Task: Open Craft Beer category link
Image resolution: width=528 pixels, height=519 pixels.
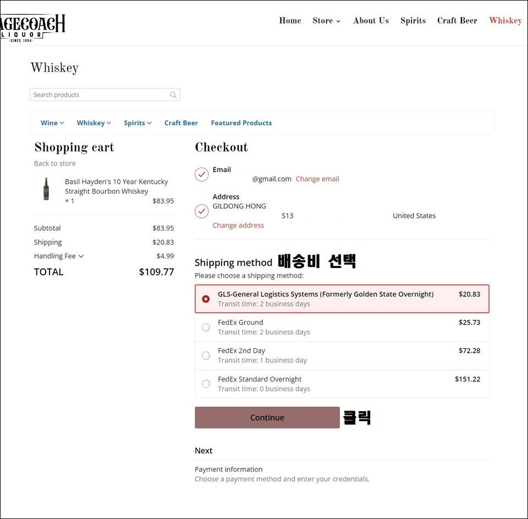Action: point(181,123)
